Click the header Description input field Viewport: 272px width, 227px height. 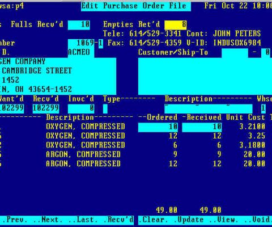click(209, 108)
